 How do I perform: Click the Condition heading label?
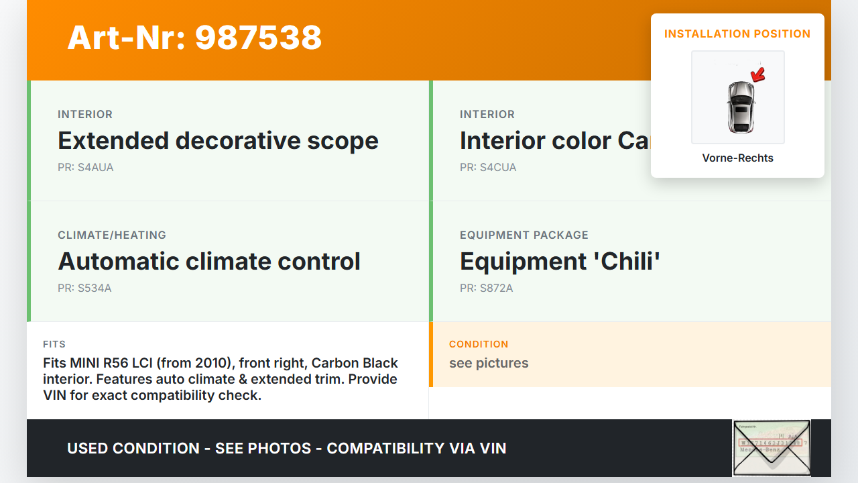479,344
